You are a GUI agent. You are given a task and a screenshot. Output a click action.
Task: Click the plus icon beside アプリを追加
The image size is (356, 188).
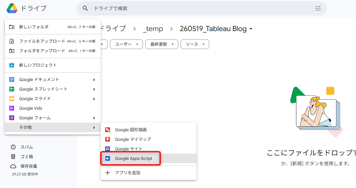pos(108,173)
